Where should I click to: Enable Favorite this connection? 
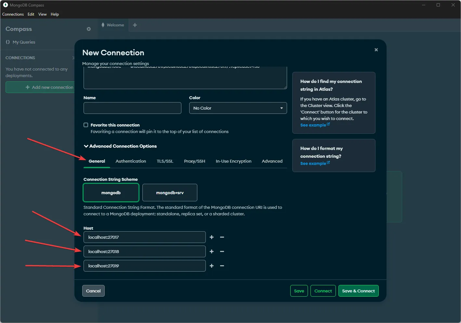(86, 125)
